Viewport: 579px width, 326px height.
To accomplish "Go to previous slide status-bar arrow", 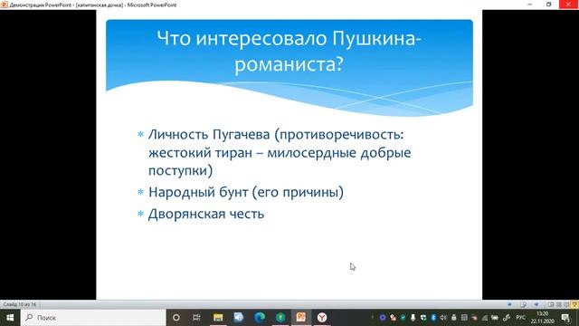I will click(x=509, y=304).
